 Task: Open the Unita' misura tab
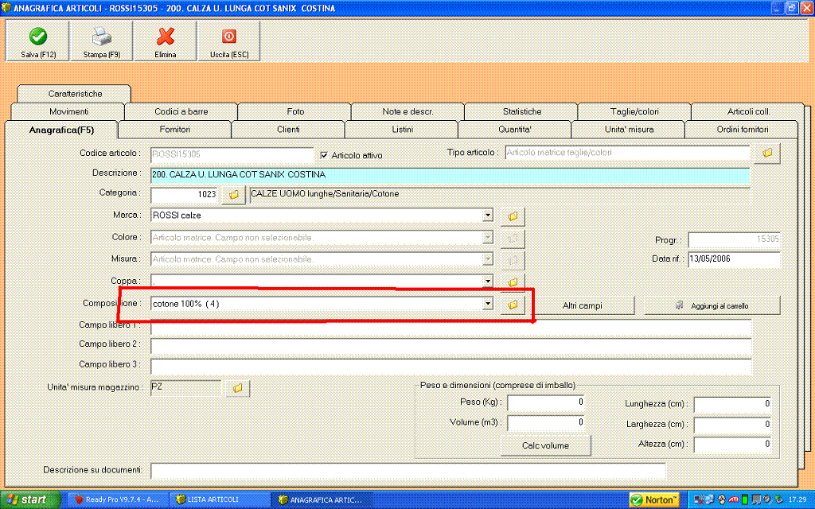(629, 130)
